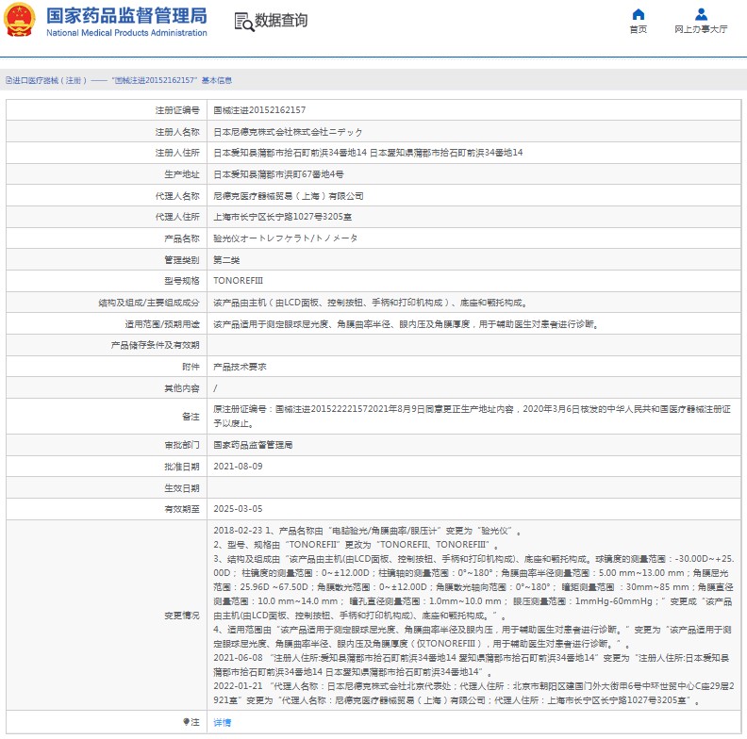This screenshot has width=747, height=739.
Task: Click the 注 lightbulb icon
Action: tap(186, 722)
